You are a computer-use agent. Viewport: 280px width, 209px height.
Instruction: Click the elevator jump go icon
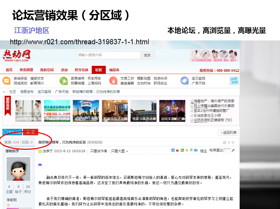coord(233,150)
